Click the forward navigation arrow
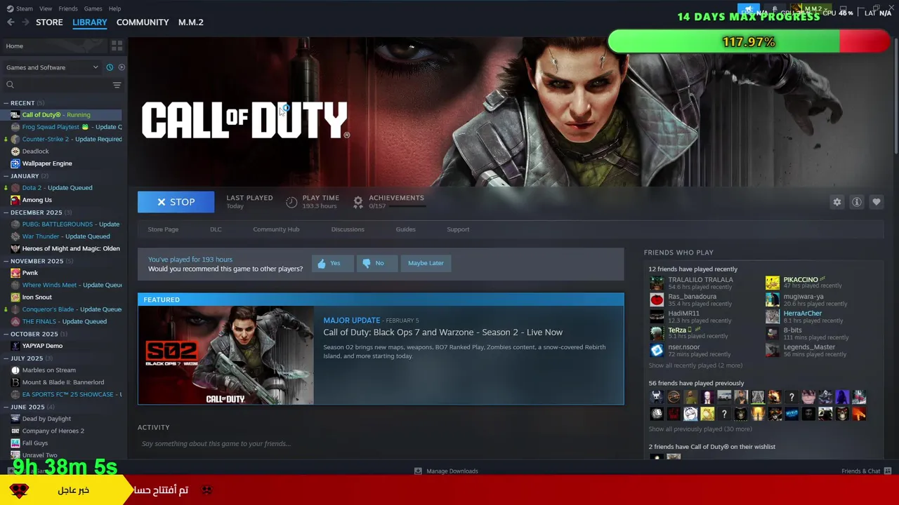This screenshot has height=505, width=899. pos(25,22)
